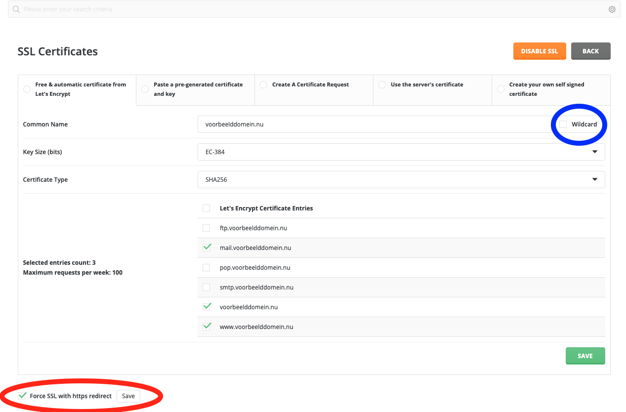This screenshot has height=412, width=626.
Task: Toggle the select-all Certificate Entries checkbox
Action: [207, 208]
